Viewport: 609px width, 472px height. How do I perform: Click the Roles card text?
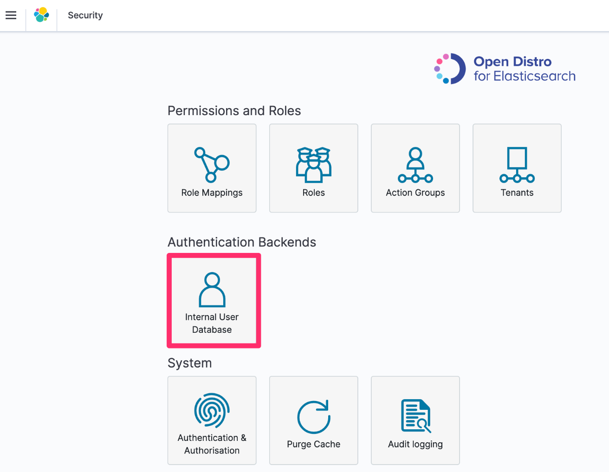(x=313, y=193)
